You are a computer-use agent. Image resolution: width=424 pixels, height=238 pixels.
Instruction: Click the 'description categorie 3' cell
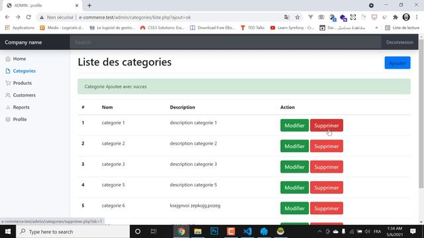[x=193, y=164]
